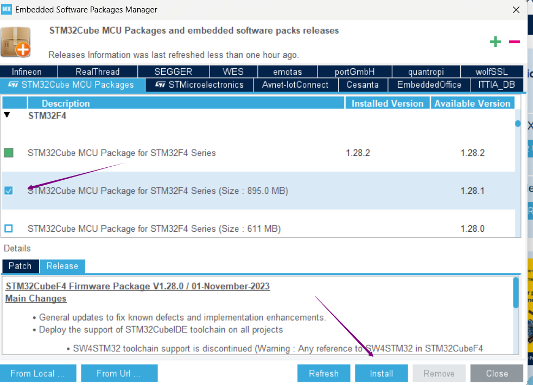Click the Description column header
This screenshot has width=533, height=385.
(186, 103)
